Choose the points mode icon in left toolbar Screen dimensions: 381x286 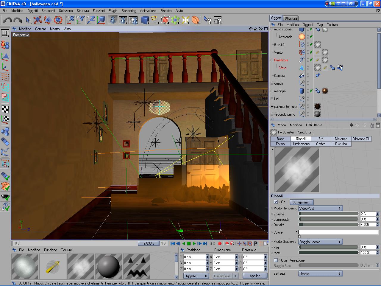point(5,77)
